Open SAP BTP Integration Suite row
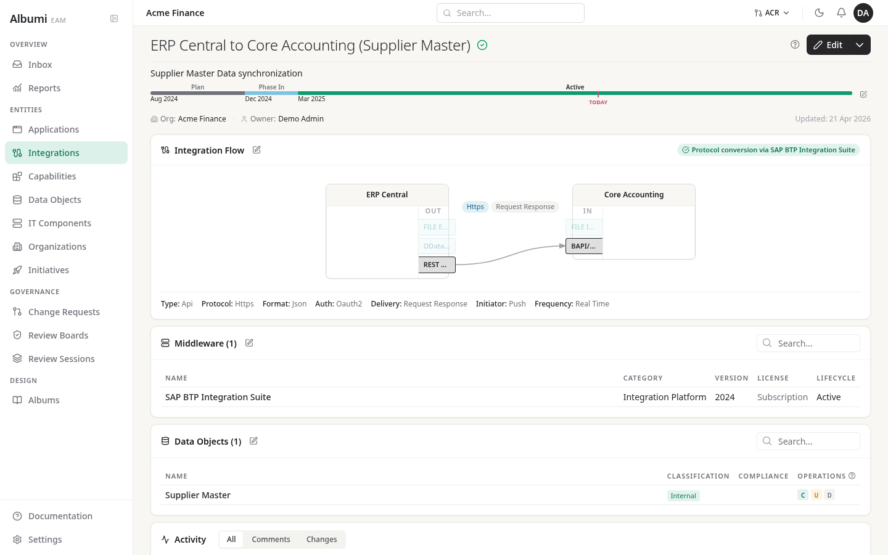 click(511, 397)
